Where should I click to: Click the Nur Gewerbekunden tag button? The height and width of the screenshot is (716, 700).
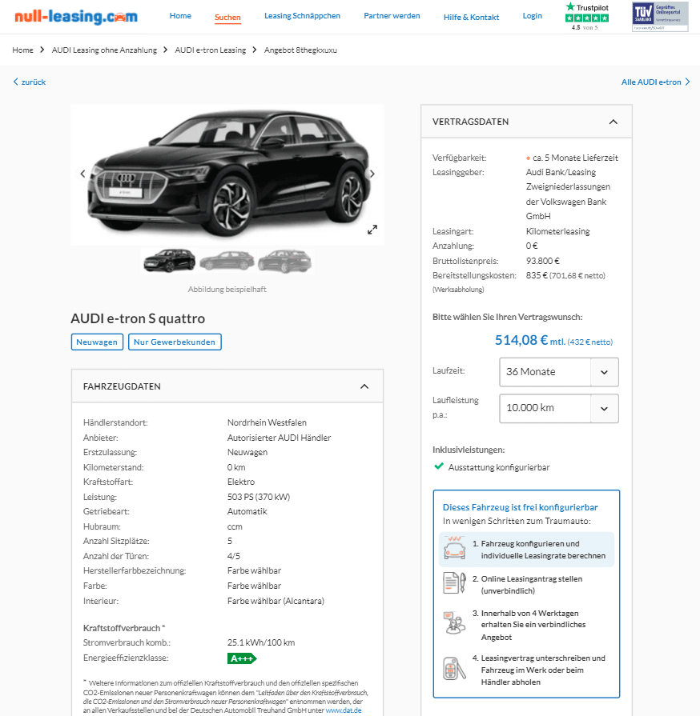pyautogui.click(x=175, y=342)
